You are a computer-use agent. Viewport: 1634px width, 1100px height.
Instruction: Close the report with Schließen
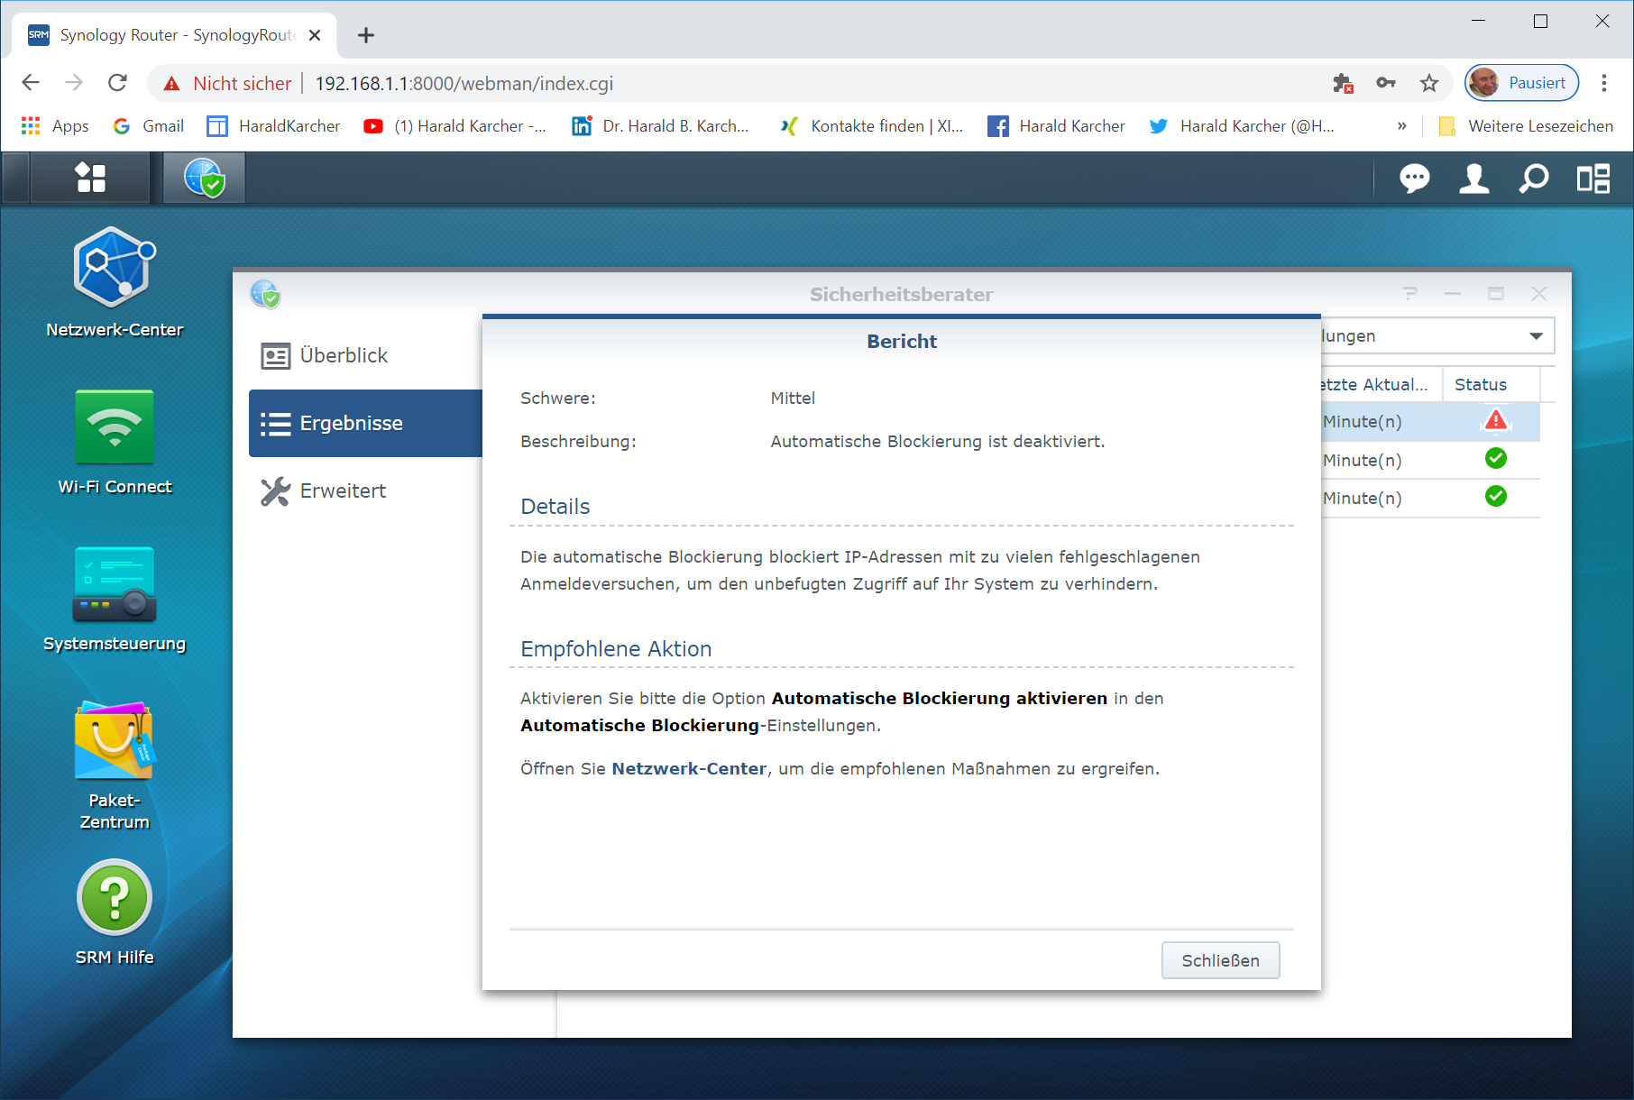pos(1220,960)
